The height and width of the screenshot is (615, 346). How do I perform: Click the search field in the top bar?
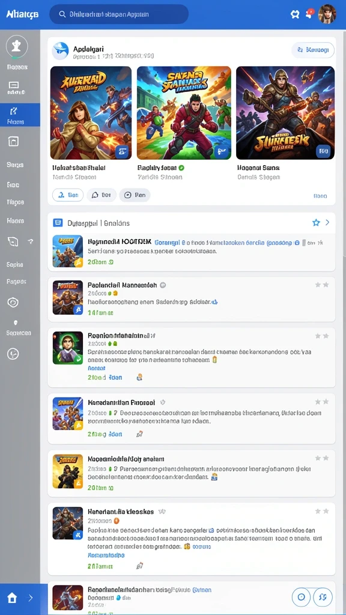119,14
